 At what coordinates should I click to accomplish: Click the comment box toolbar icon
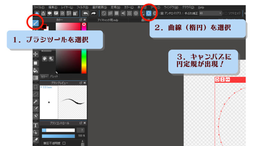pyautogui.click(x=56, y=13)
